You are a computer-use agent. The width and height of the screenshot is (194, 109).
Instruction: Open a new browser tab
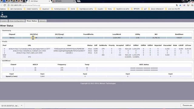79,1
